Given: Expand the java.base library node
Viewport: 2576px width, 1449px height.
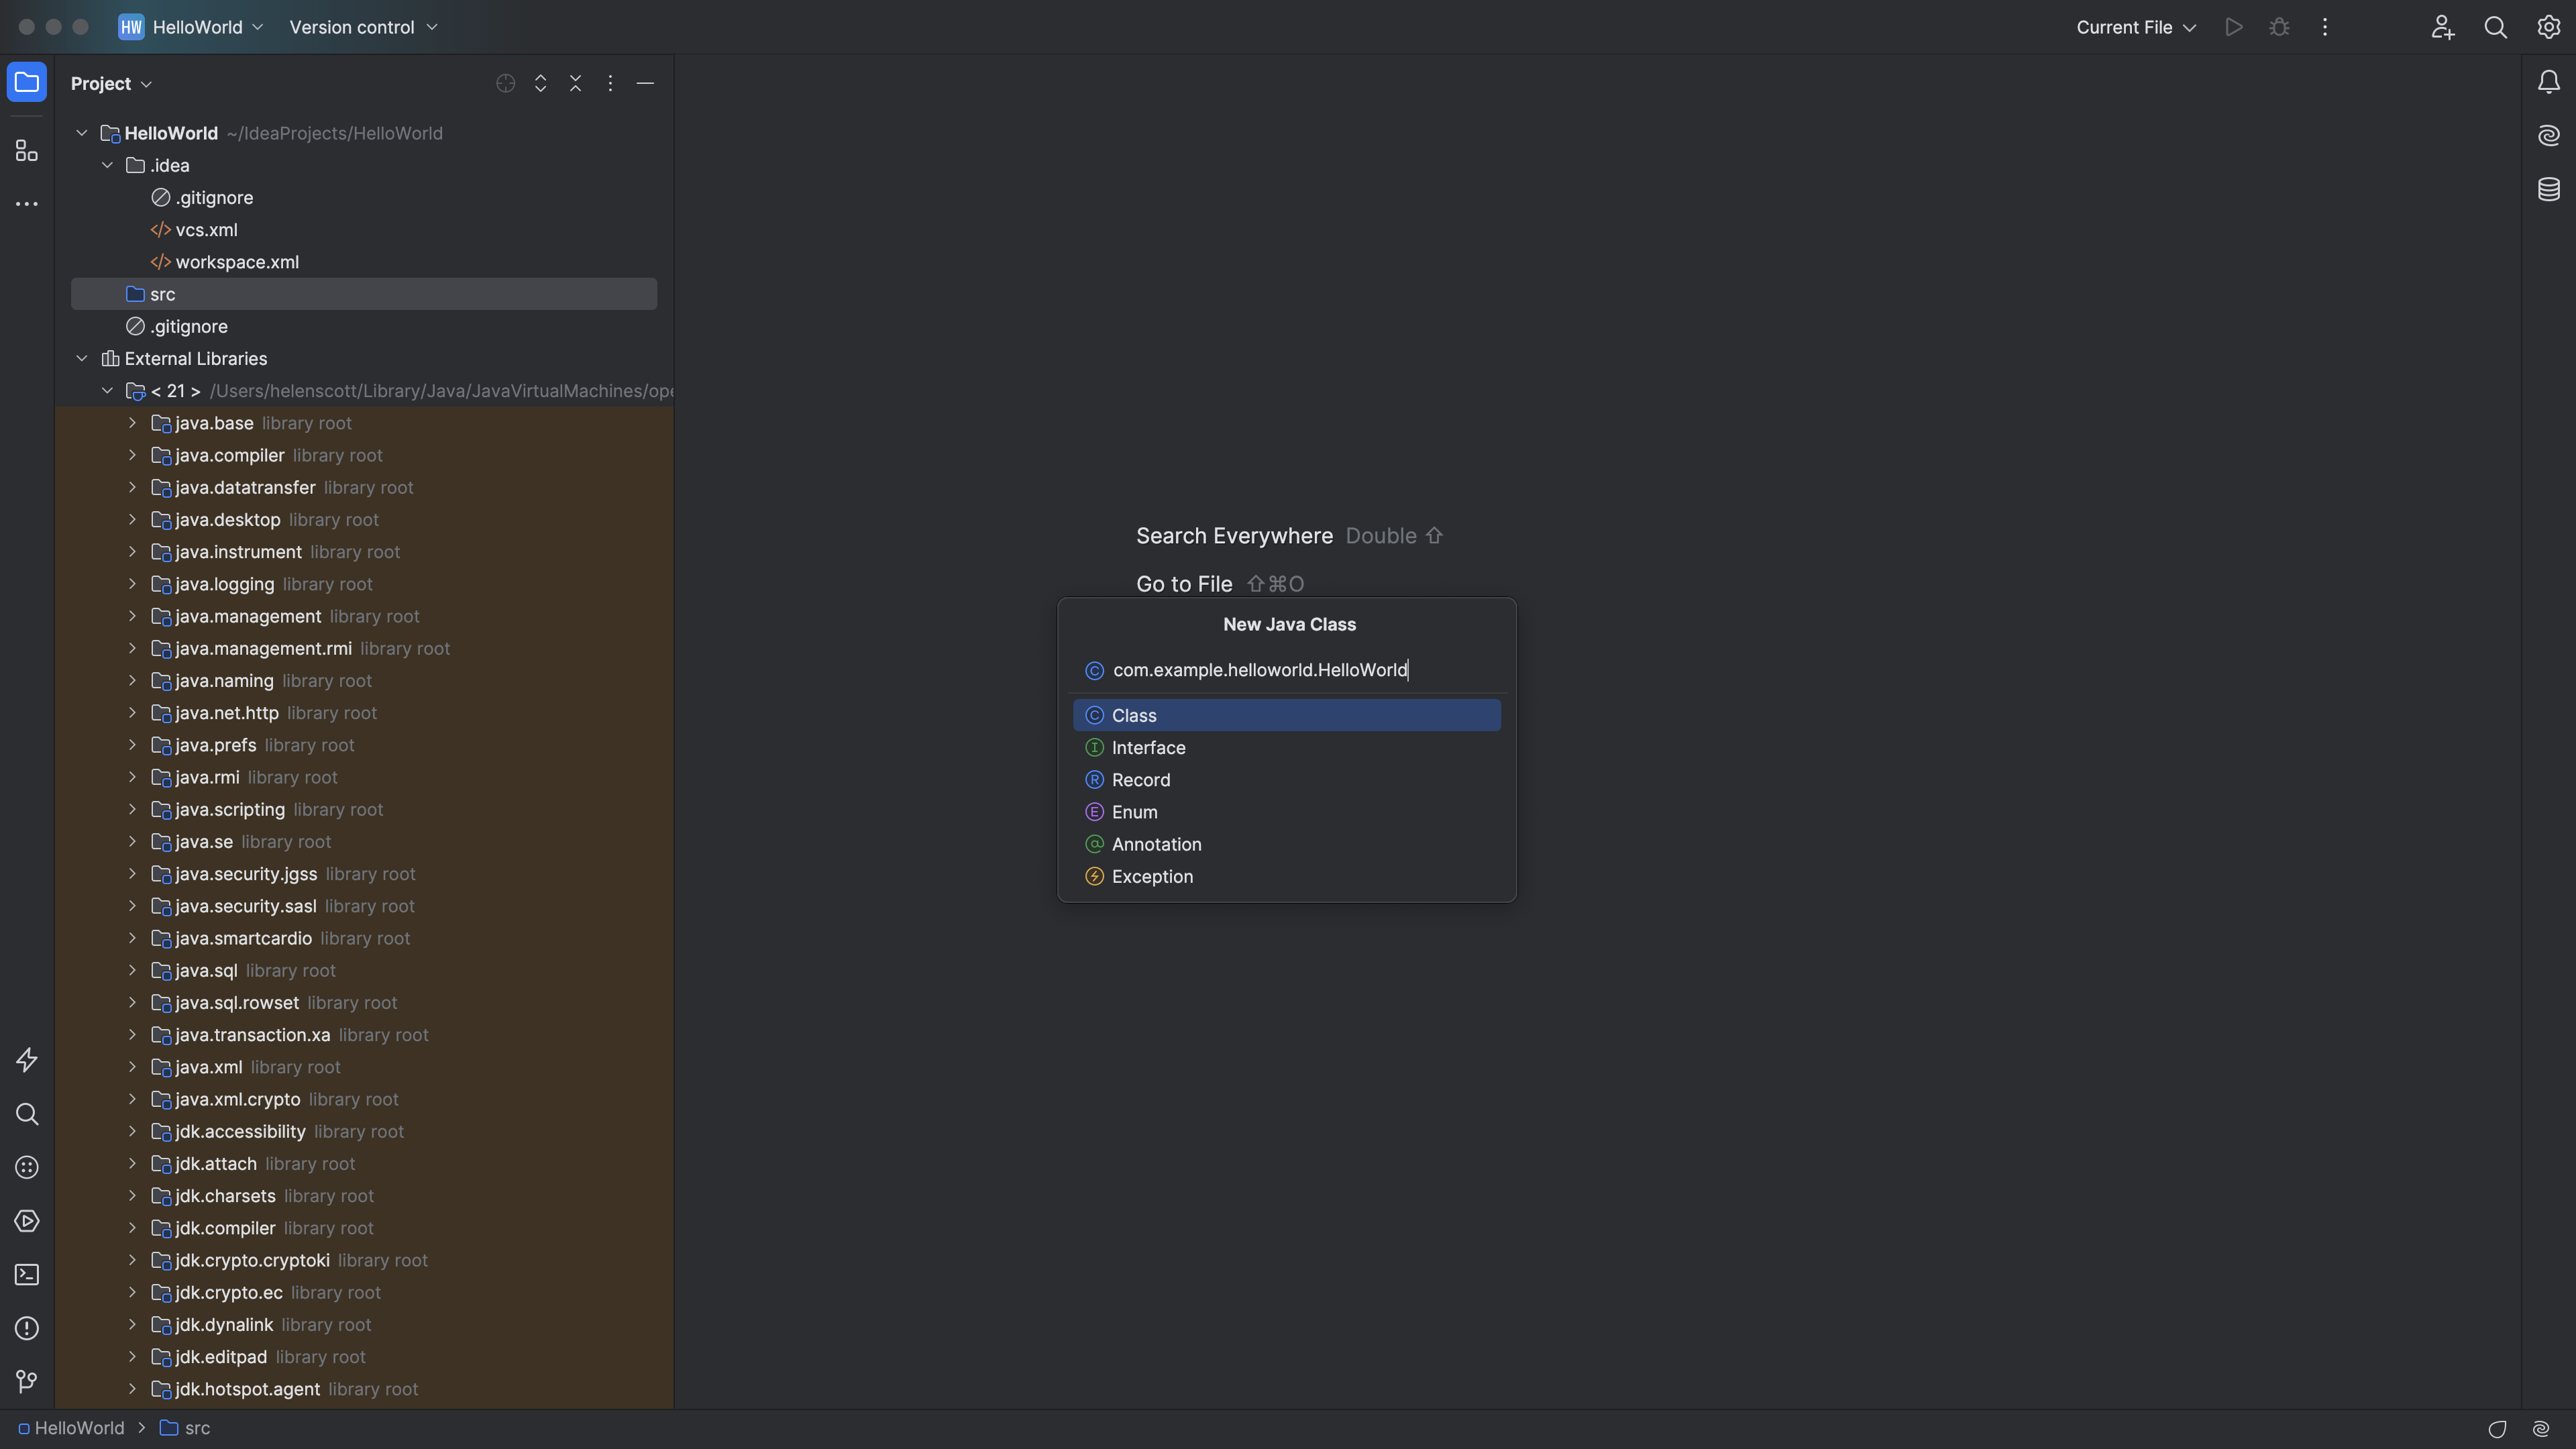Looking at the screenshot, I should pos(132,424).
